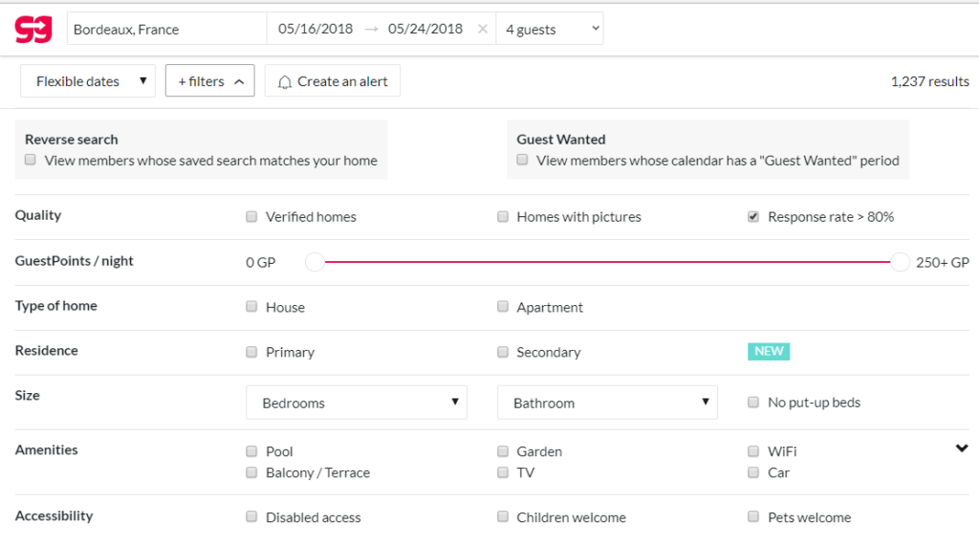
Task: Click the red site logo icon
Action: coord(33,29)
